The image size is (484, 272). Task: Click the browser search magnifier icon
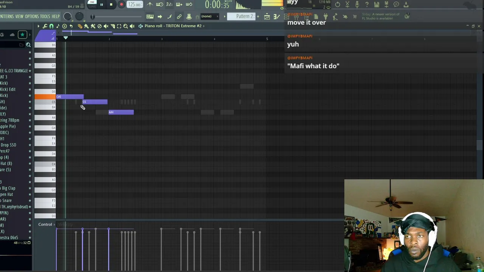click(28, 45)
